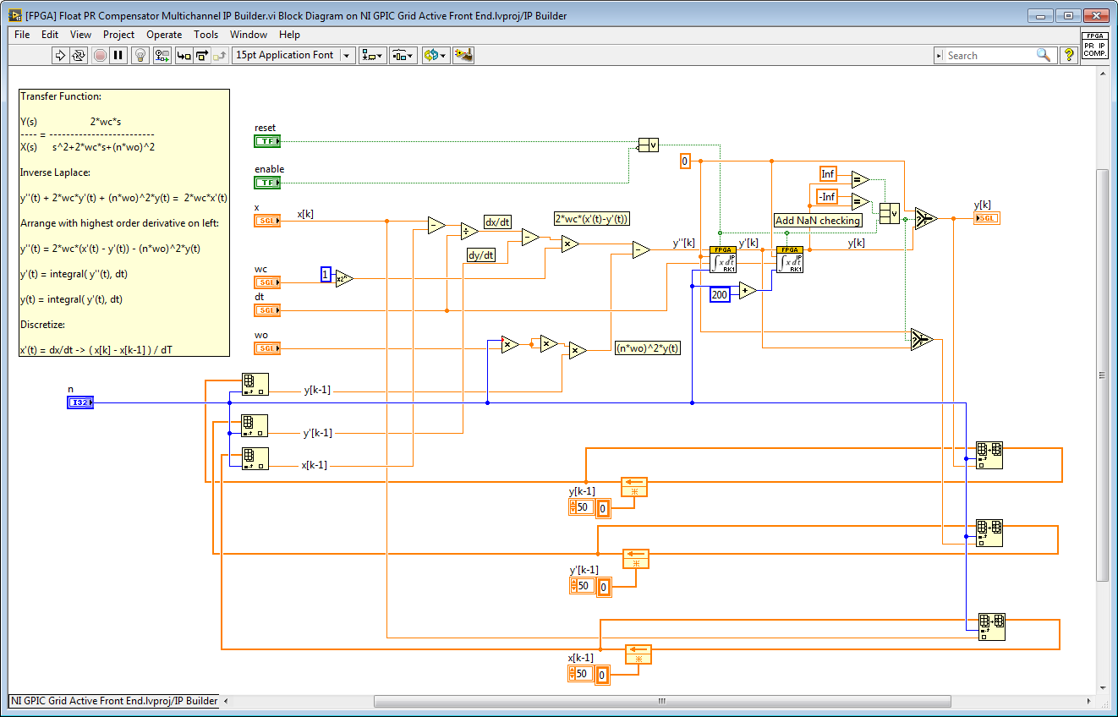Select the n I32 input terminal
The height and width of the screenshot is (717, 1118).
[80, 402]
